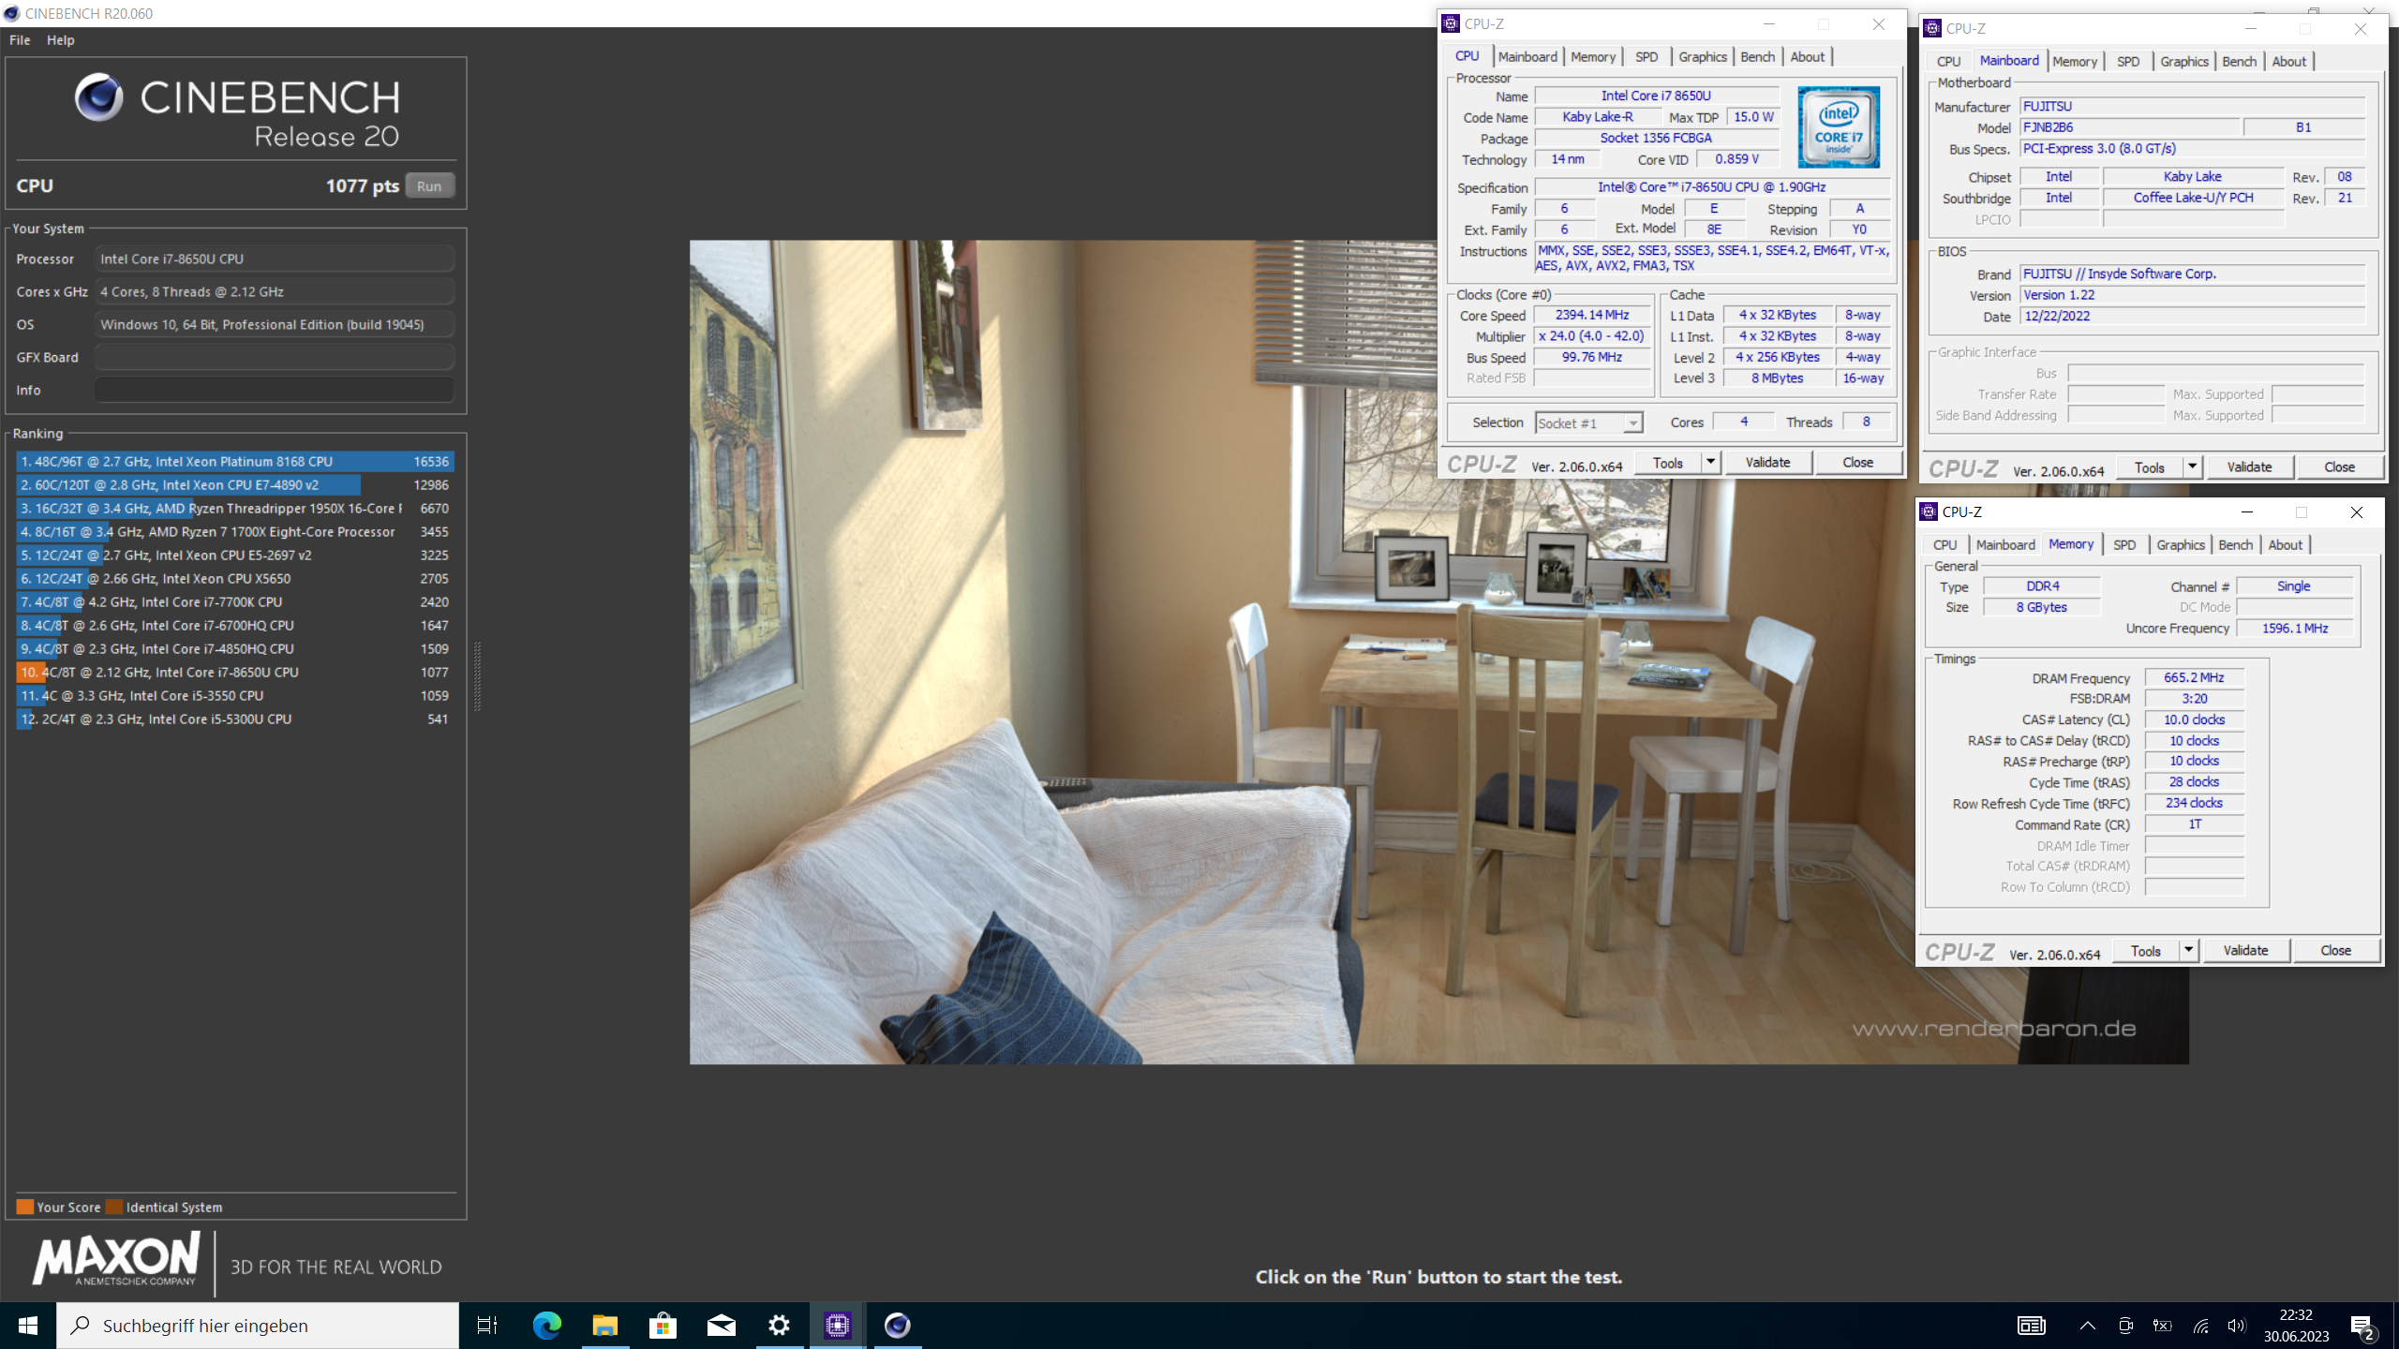Open Bench tab in CPU-Z CPU window

click(x=1758, y=56)
